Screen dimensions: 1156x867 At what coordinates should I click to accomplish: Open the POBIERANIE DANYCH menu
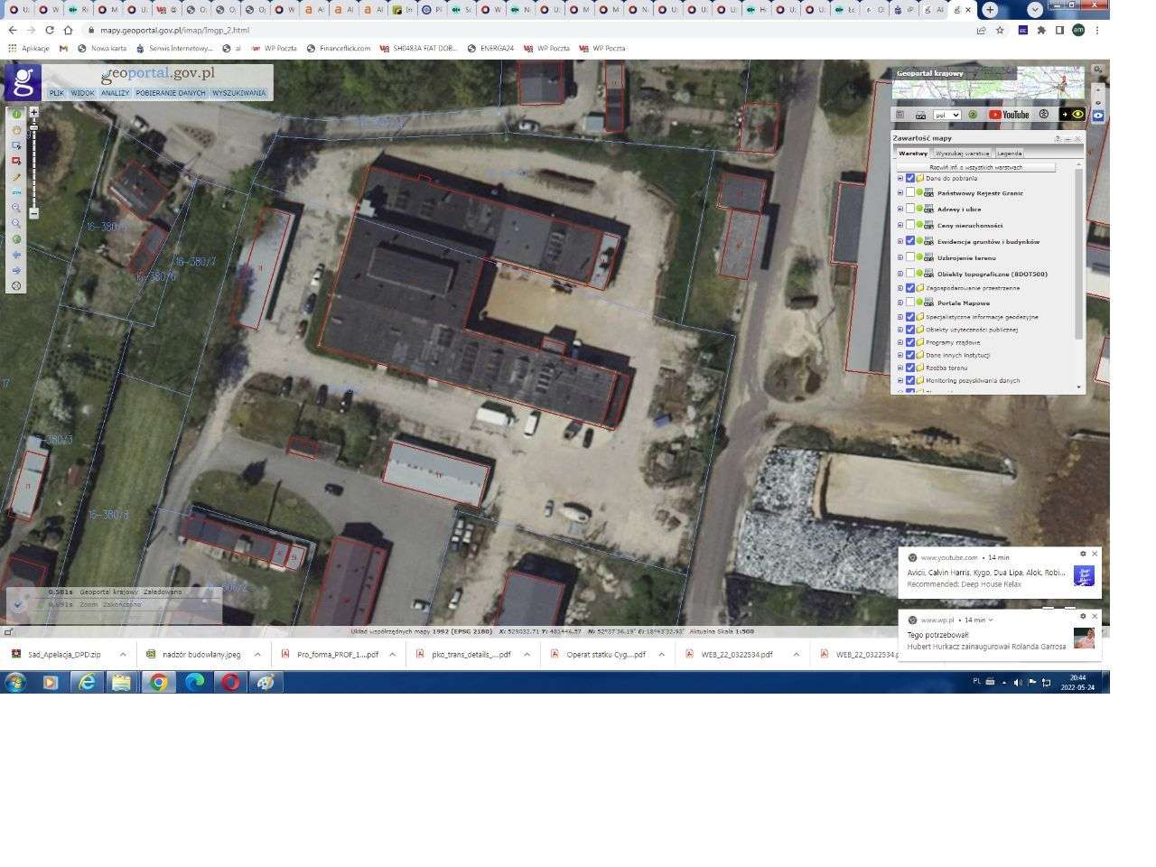pos(171,93)
